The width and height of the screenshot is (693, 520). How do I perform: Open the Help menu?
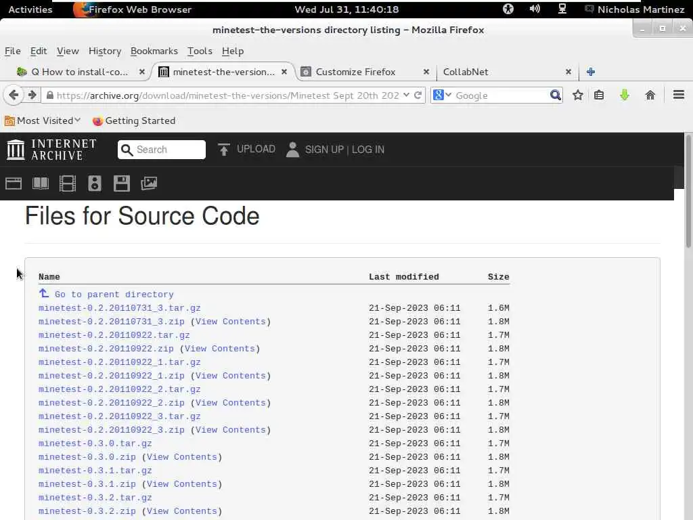[233, 51]
